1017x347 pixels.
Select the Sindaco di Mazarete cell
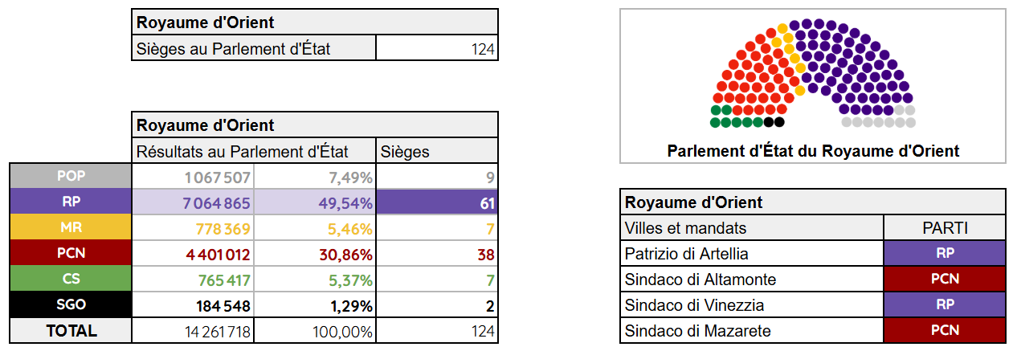pyautogui.click(x=752, y=331)
